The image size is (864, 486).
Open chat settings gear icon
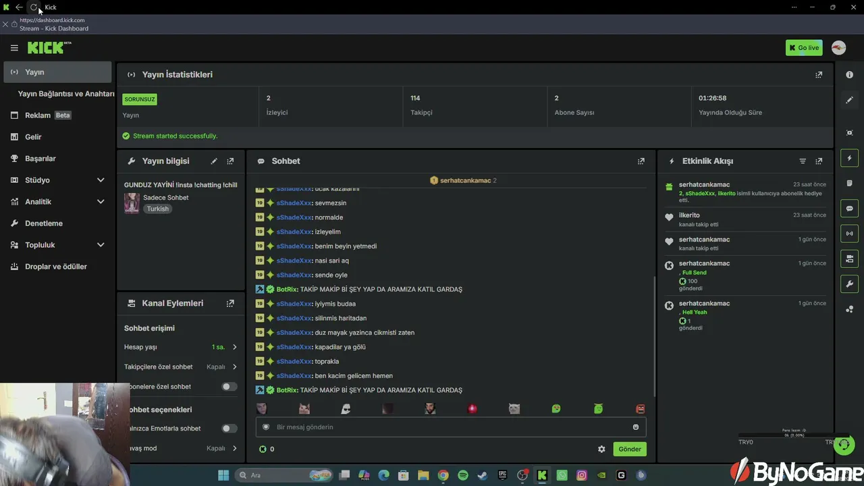pos(601,449)
